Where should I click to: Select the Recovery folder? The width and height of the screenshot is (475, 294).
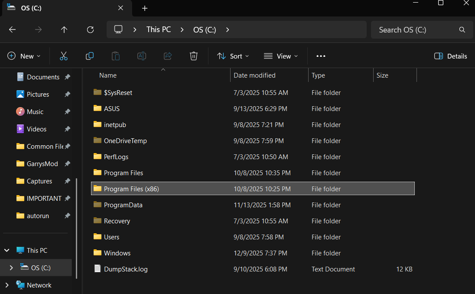[x=117, y=221]
